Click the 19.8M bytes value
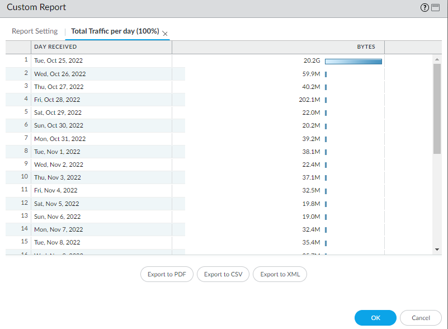The width and height of the screenshot is (448, 329). (311, 204)
